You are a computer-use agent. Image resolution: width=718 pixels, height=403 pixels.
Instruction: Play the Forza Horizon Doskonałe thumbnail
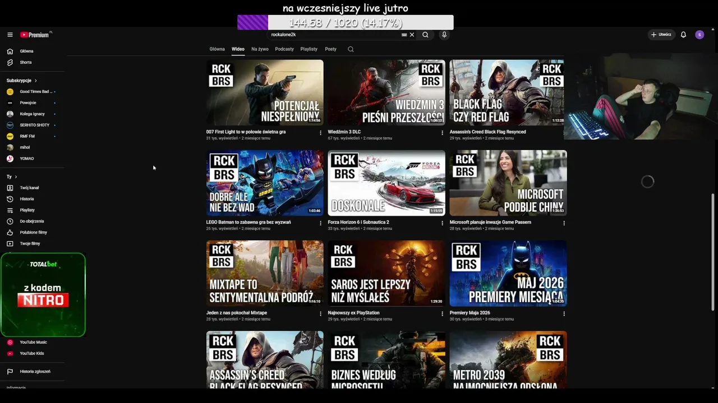(x=386, y=183)
